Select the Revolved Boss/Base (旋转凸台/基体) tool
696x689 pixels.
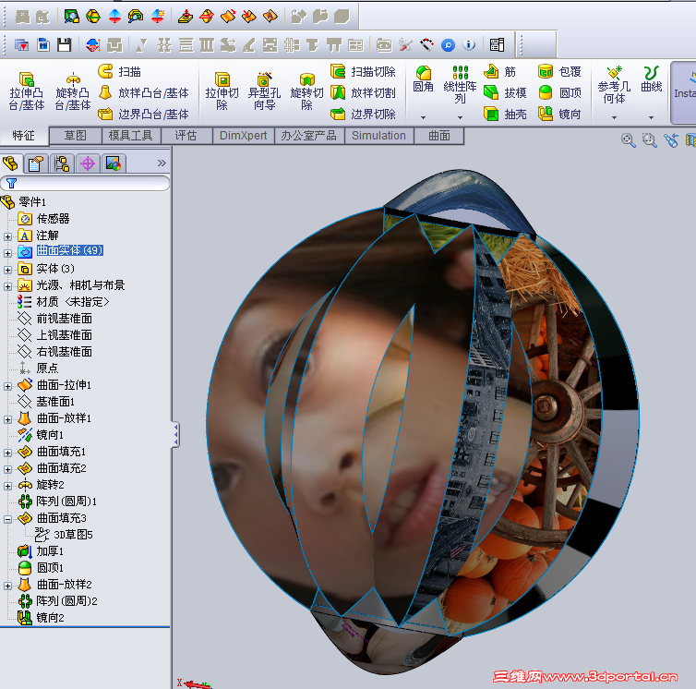[73, 91]
